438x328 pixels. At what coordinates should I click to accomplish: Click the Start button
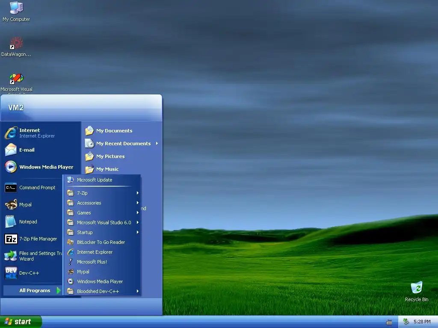point(21,322)
